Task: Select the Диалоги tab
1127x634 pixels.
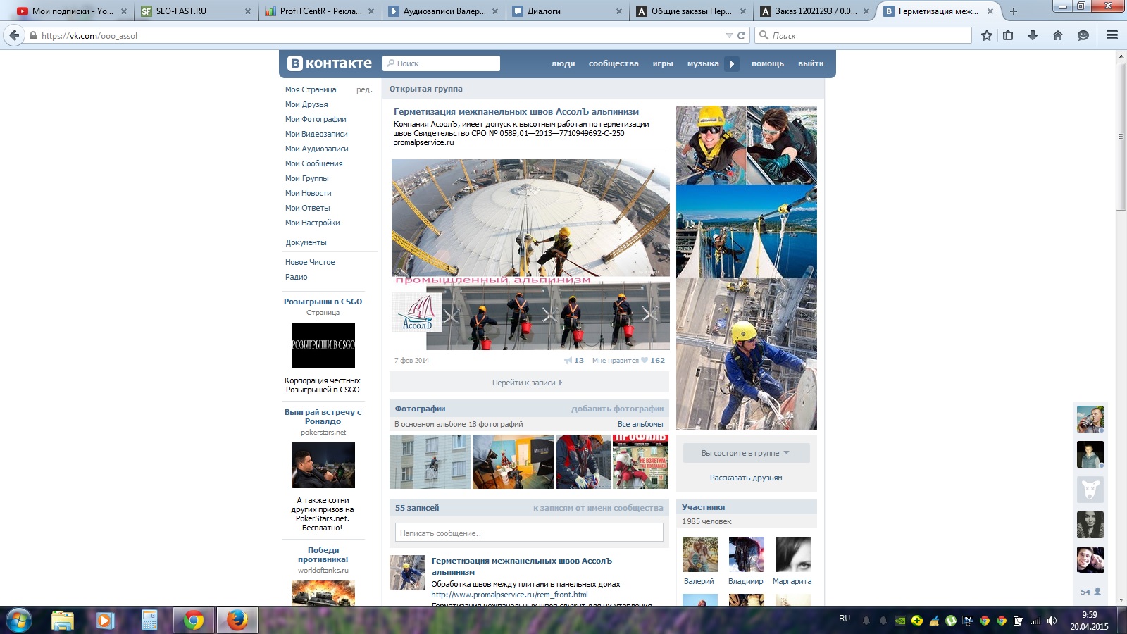Action: [x=568, y=11]
